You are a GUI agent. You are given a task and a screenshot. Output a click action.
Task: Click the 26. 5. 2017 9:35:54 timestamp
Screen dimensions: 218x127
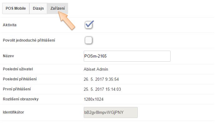[x=101, y=79]
